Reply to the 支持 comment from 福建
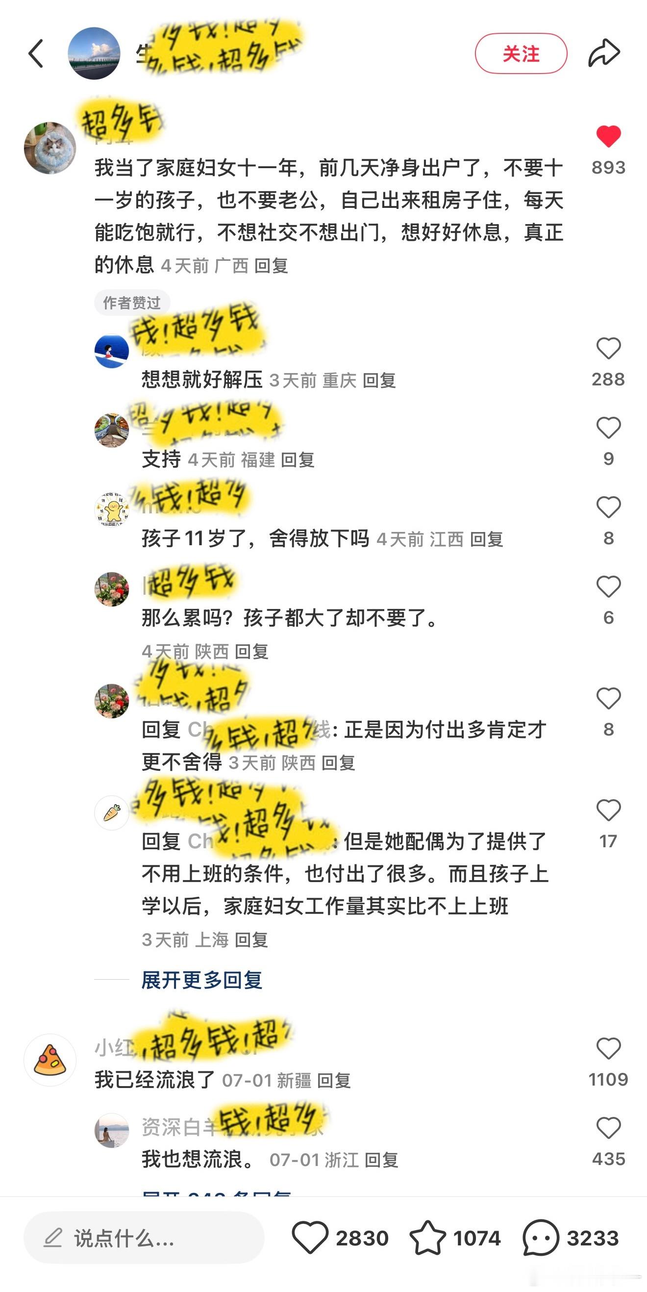 298,460
